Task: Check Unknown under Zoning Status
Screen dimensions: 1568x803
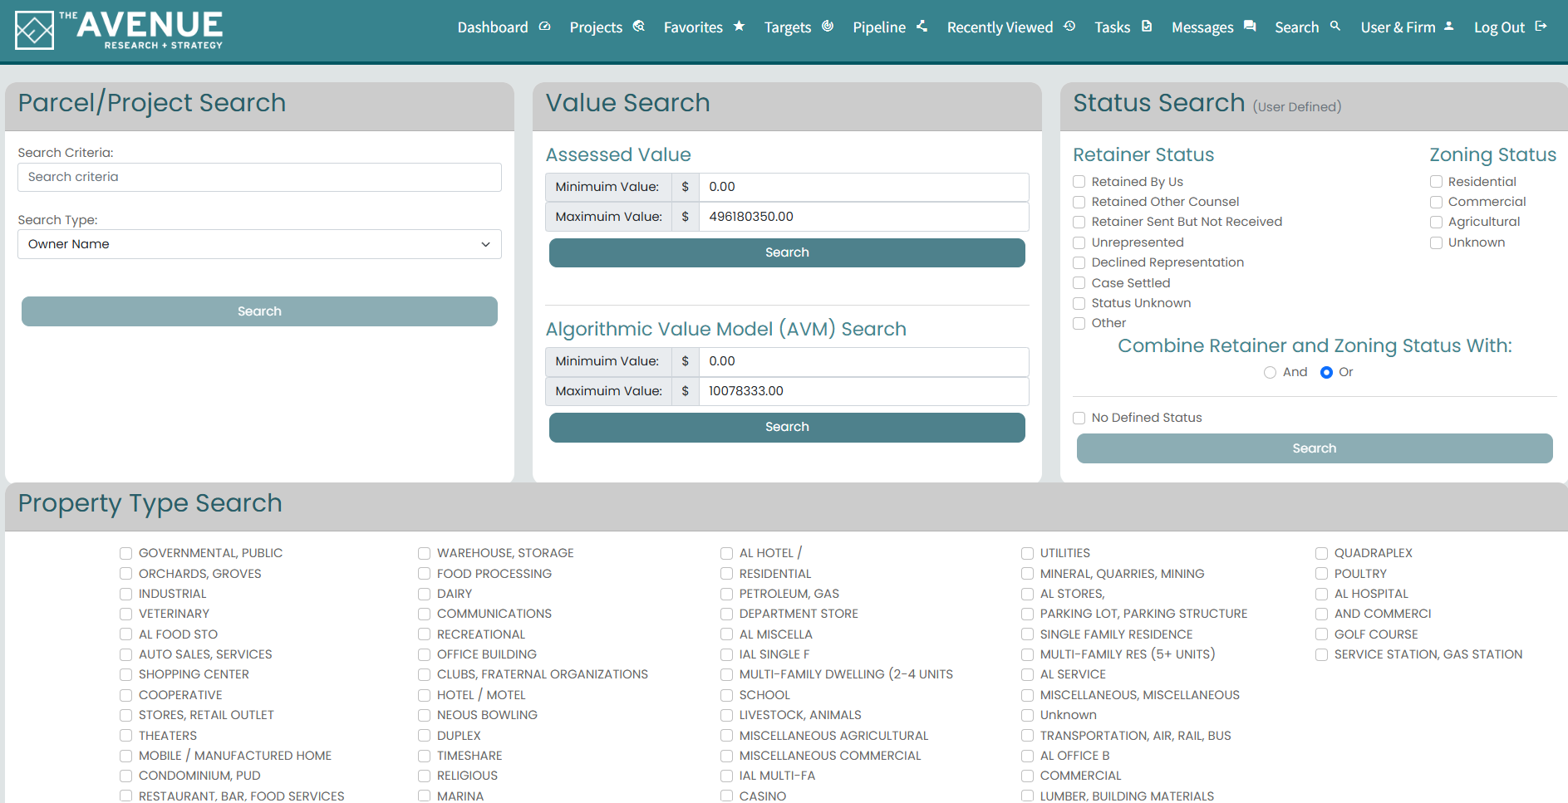Action: point(1436,242)
